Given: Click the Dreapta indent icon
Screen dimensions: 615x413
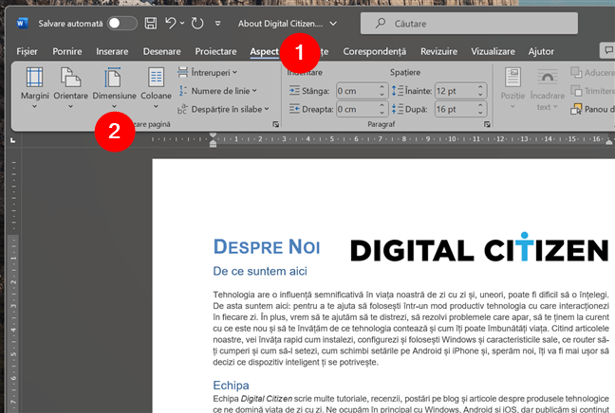Looking at the screenshot, I should pyautogui.click(x=294, y=109).
